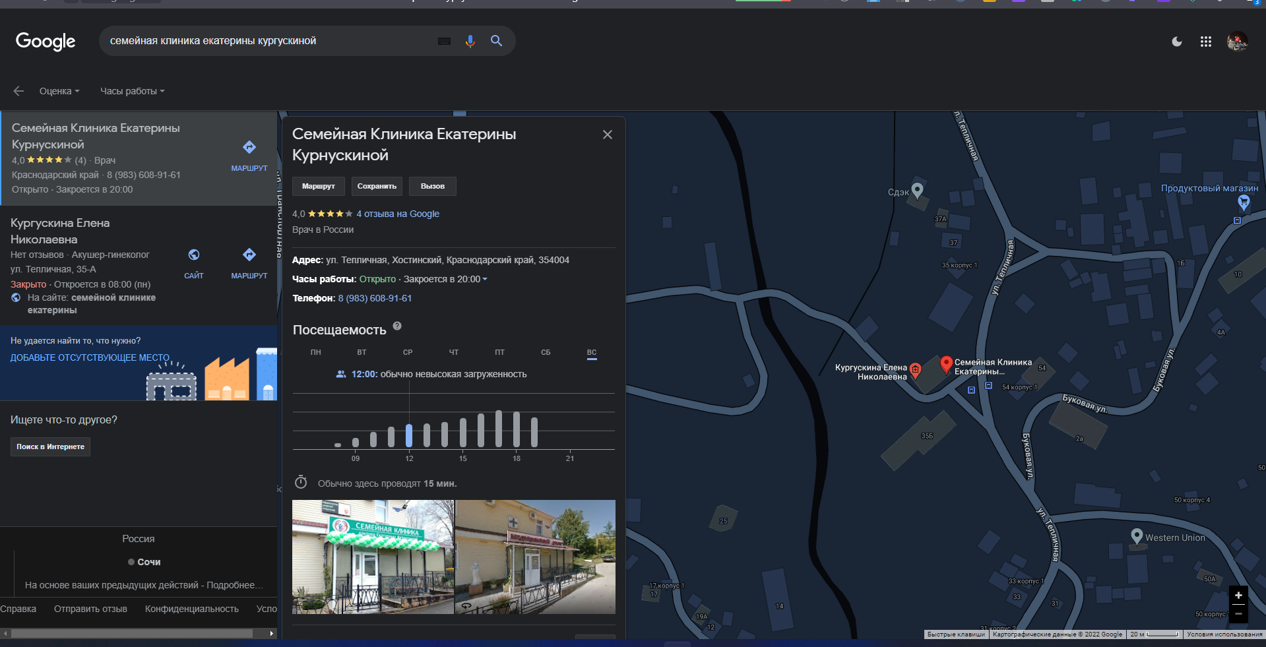Viewport: 1266px width, 647px height.
Task: Expand the Часы работы filter dropdown
Action: tap(132, 91)
